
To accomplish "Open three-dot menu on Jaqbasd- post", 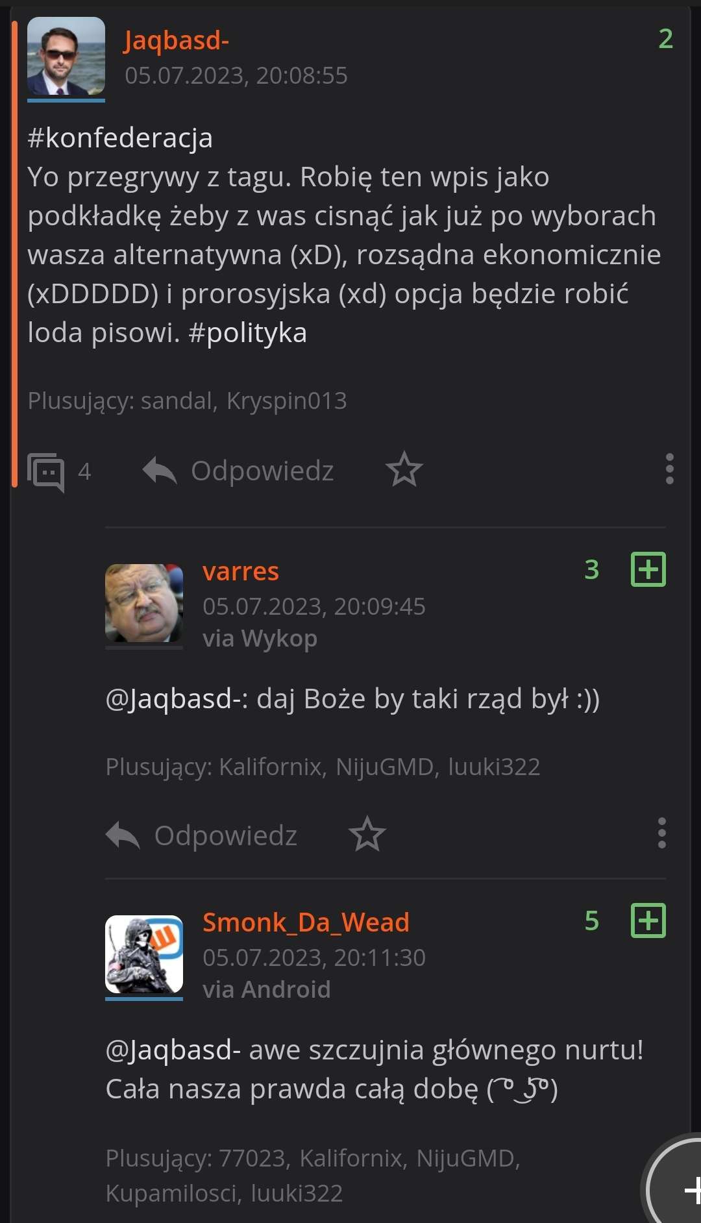I will coord(669,469).
